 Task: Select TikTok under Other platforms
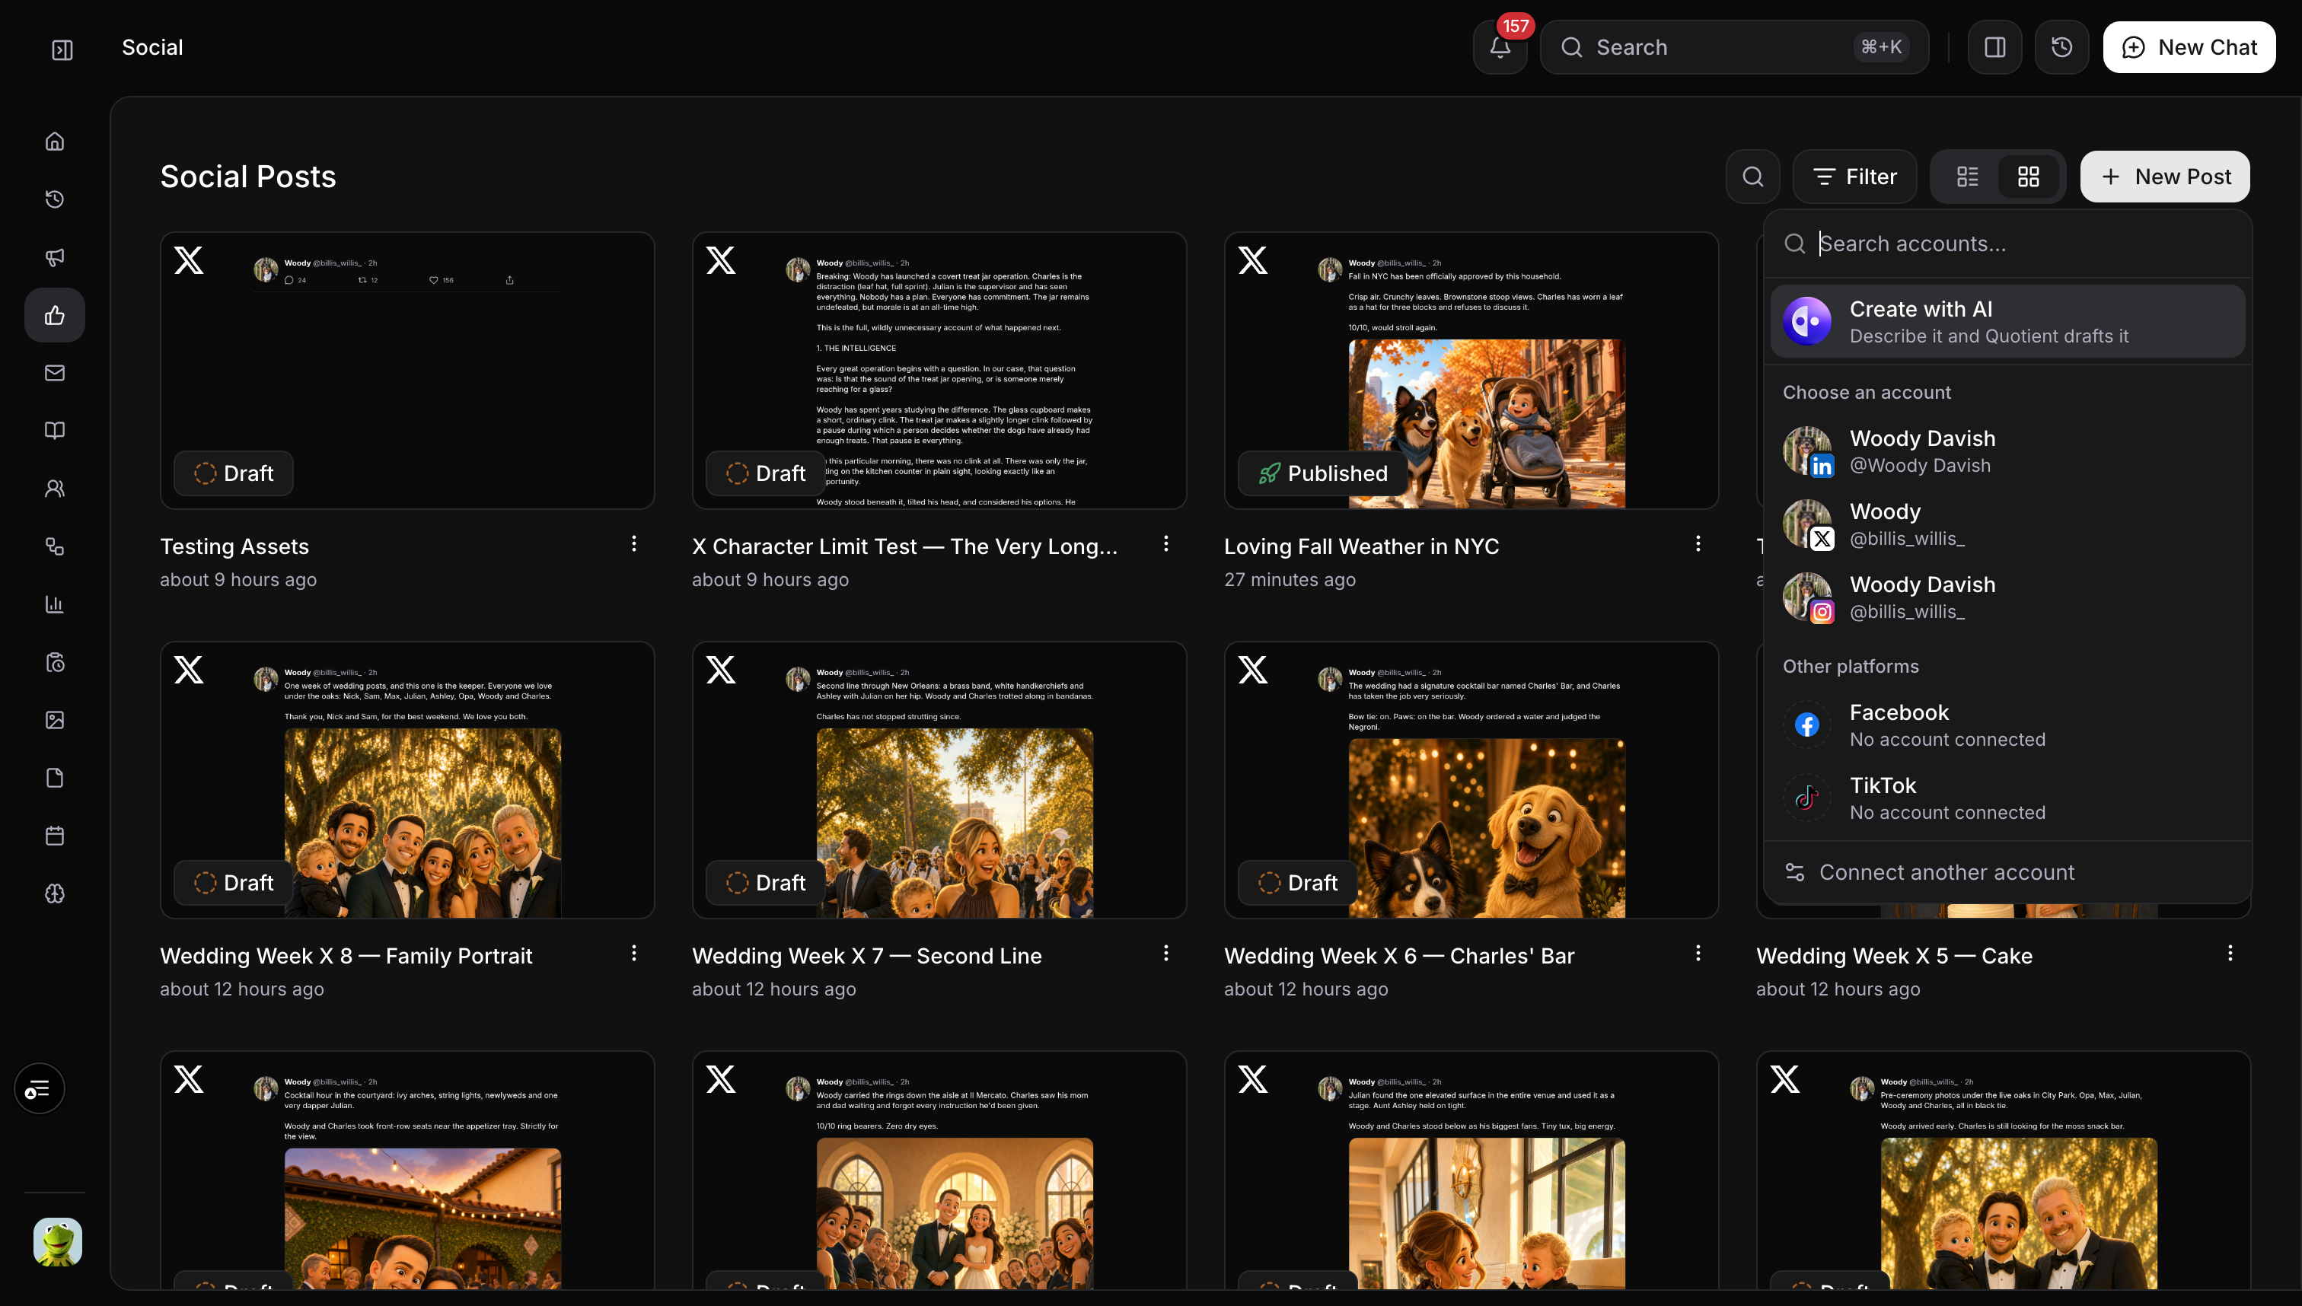click(2007, 798)
